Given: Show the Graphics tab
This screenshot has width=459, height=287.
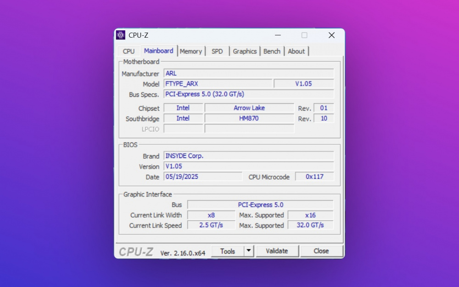Looking at the screenshot, I should 245,51.
